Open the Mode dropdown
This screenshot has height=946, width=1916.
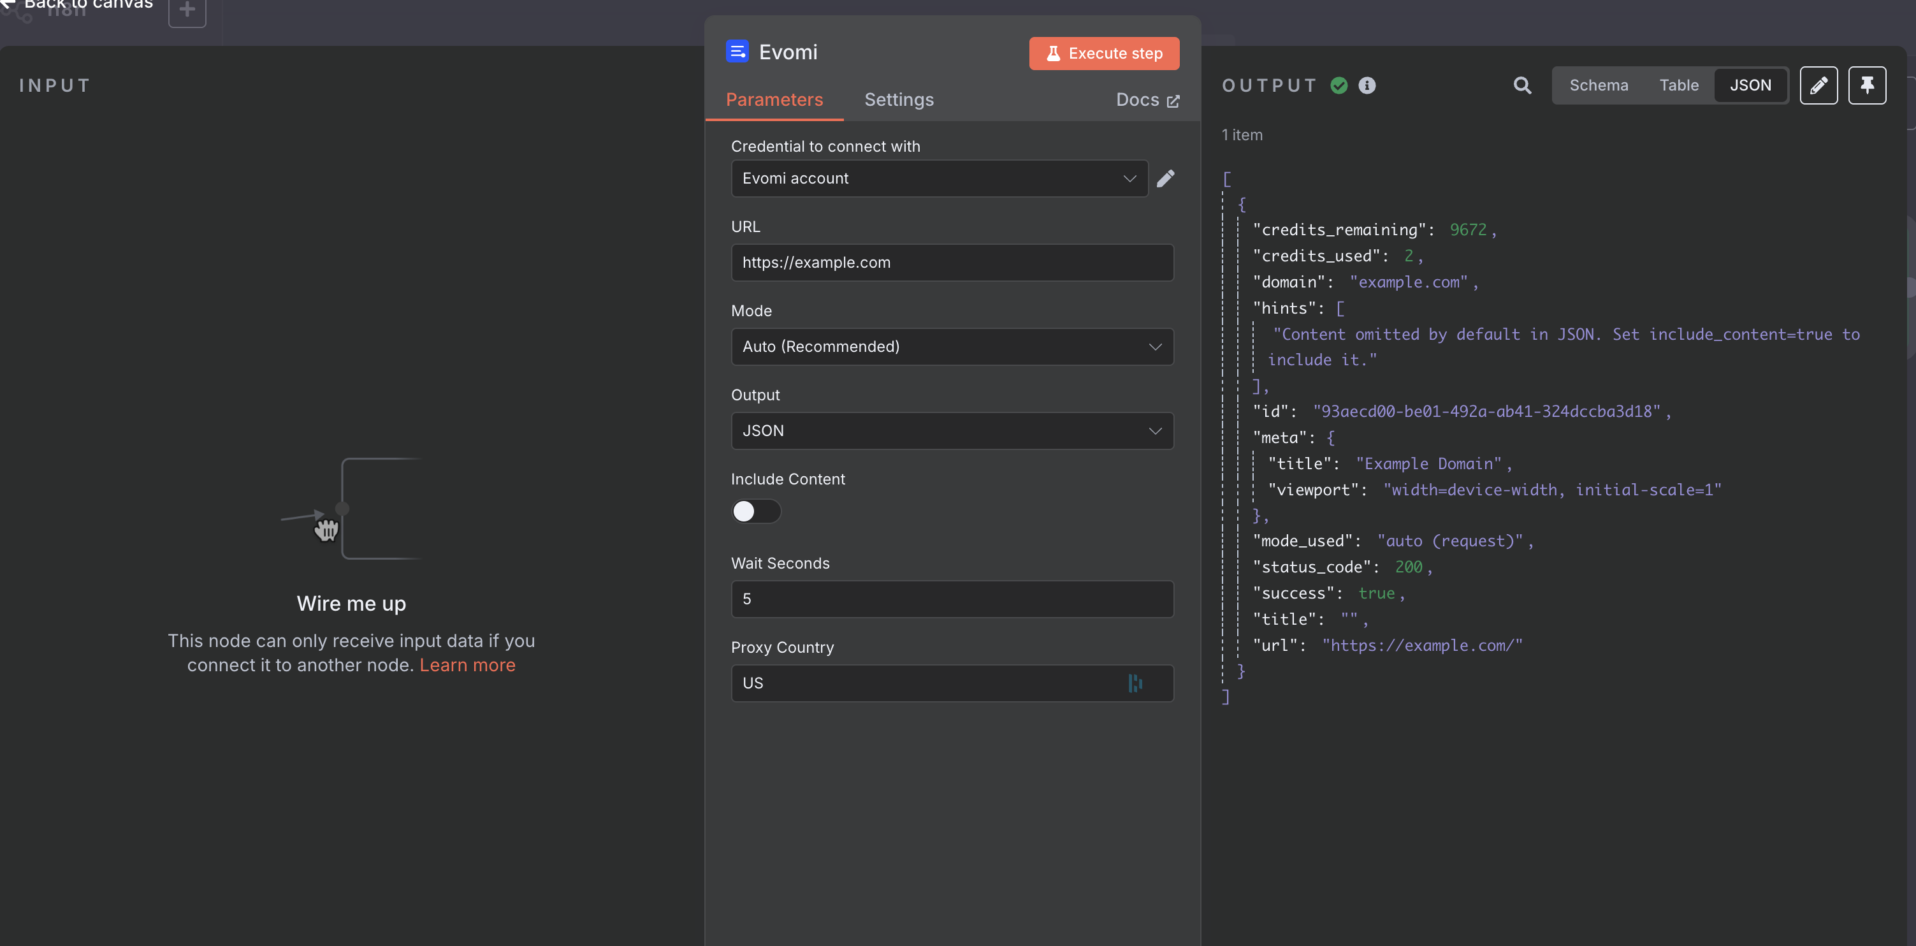tap(952, 347)
